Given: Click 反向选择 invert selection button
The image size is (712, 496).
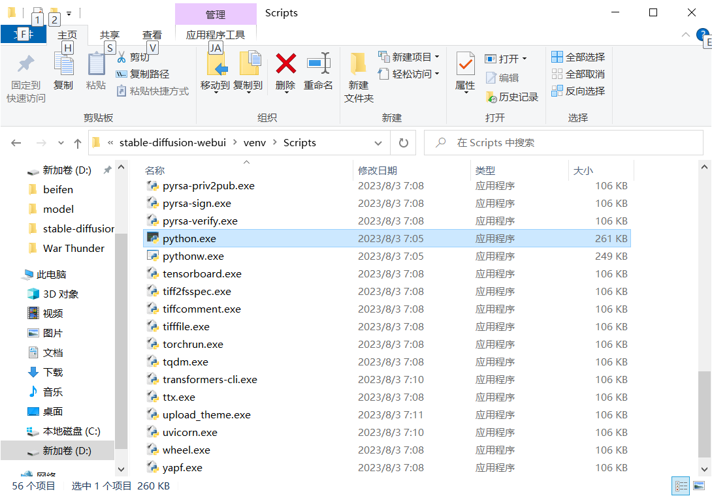Looking at the screenshot, I should coord(579,91).
